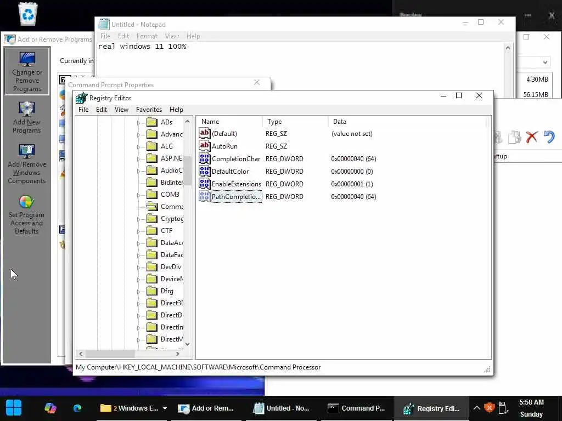This screenshot has height=421, width=562.
Task: Click the USB device tray icon
Action: 503,408
